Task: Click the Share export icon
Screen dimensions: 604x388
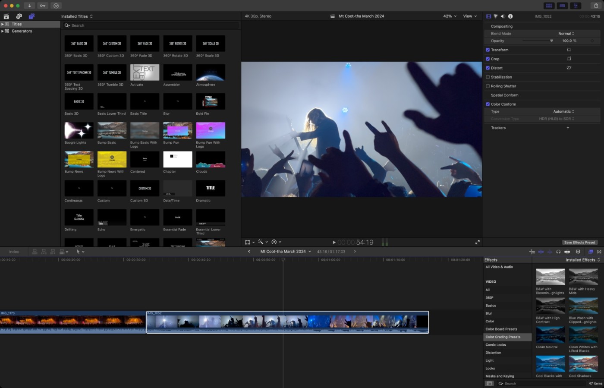Action: pos(596,6)
